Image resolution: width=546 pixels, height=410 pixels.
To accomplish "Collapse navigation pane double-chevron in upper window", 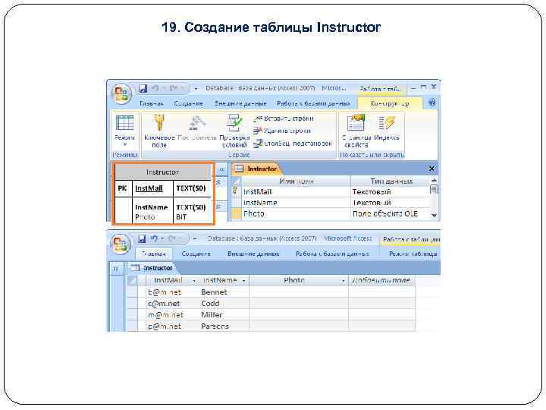I will coord(221,170).
